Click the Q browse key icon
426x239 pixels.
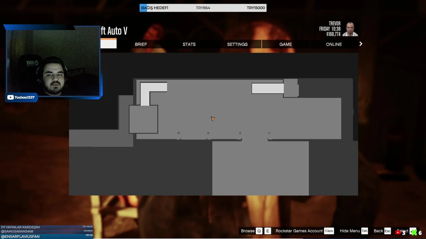[259, 231]
